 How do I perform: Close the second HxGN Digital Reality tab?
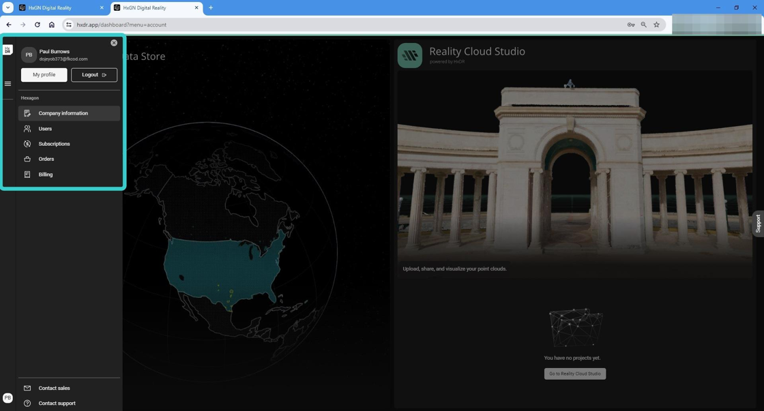196,7
